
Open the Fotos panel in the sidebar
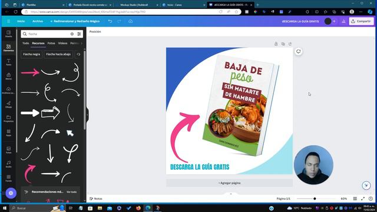[8, 150]
